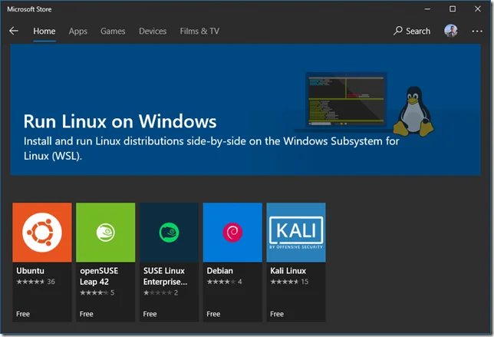
Task: Open the openSUSE Leap 42 tile icon
Action: click(x=105, y=233)
